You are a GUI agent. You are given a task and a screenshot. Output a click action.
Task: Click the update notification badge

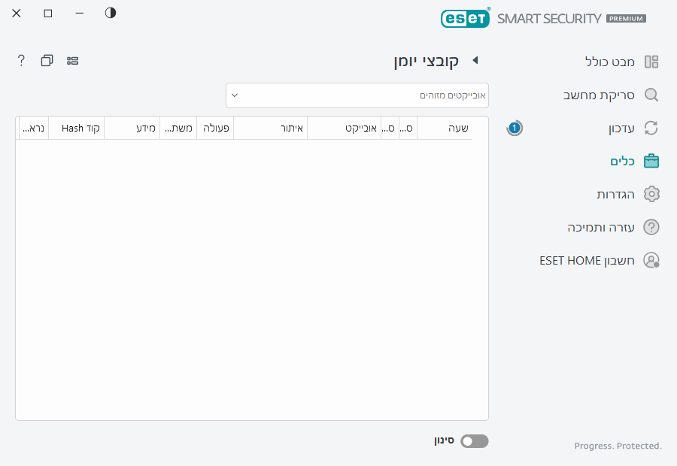514,128
